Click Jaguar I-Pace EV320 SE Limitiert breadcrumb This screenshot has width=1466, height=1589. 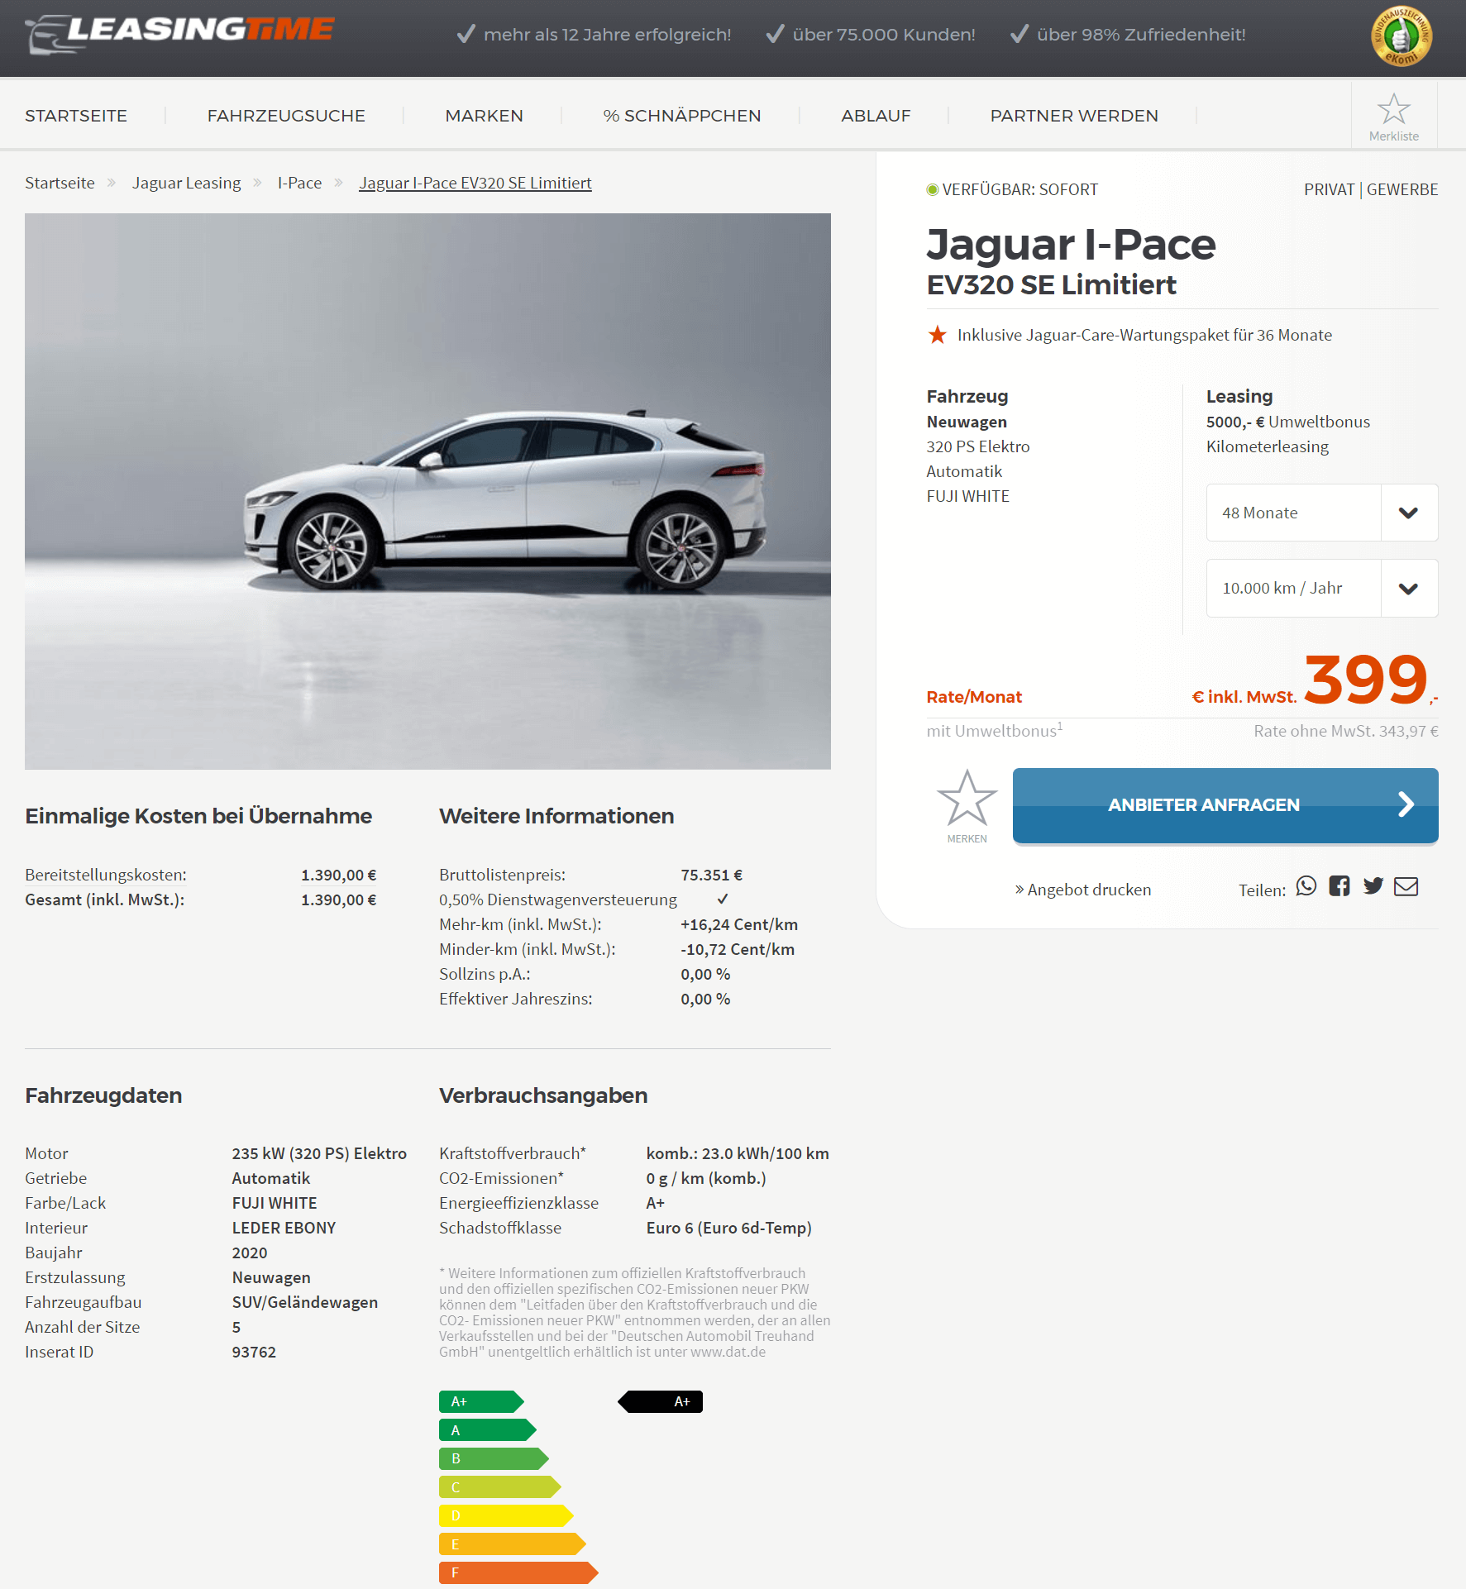tap(475, 183)
